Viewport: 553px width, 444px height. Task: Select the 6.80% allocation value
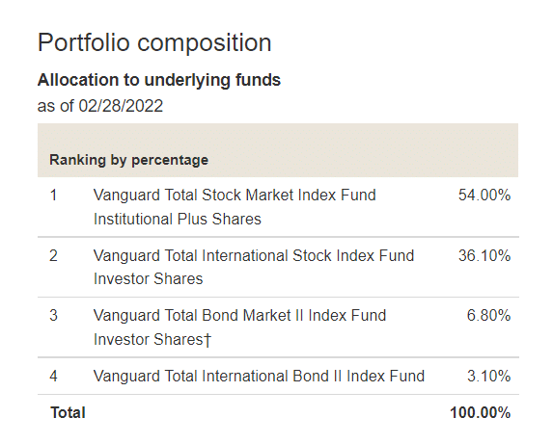tap(488, 316)
